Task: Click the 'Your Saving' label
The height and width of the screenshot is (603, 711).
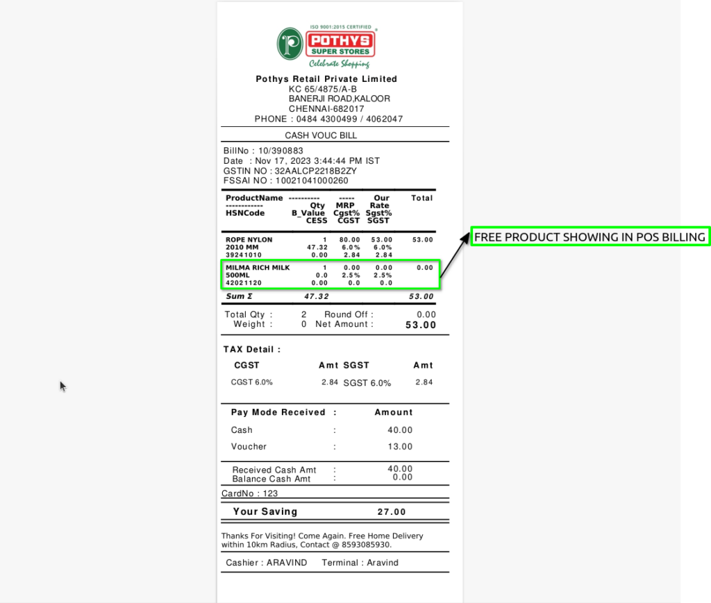Action: [x=265, y=511]
